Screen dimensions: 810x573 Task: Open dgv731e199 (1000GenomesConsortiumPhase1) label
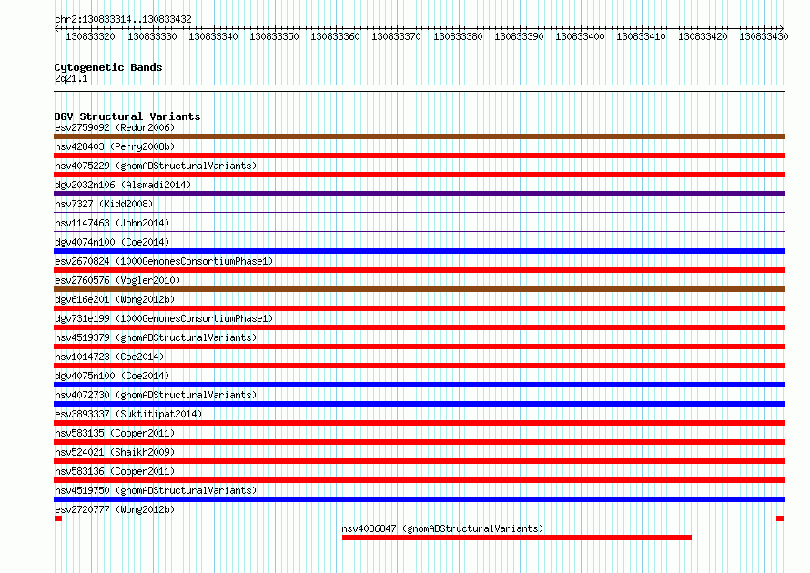click(x=164, y=318)
